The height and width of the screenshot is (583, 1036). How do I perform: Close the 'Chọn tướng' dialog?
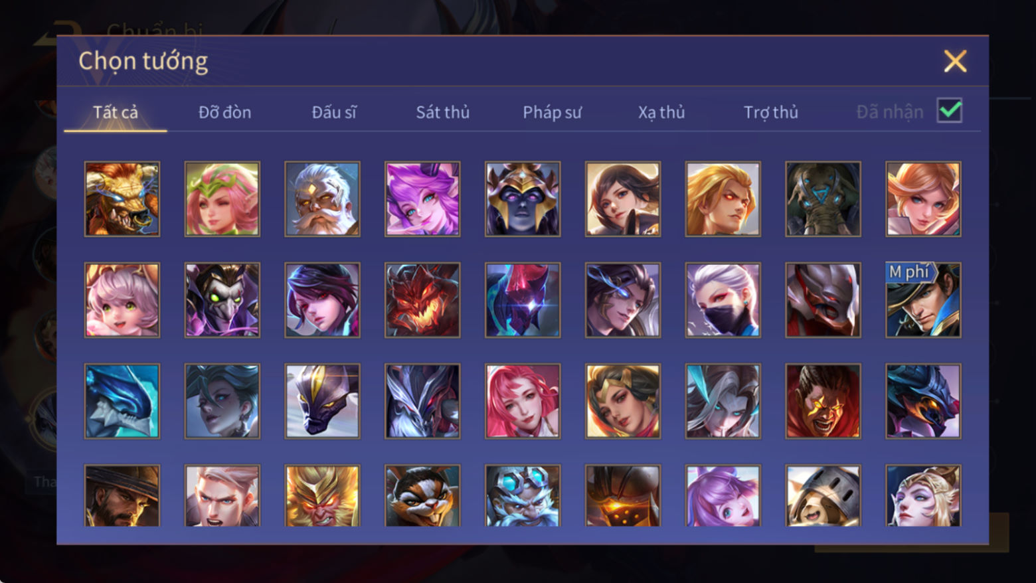coord(955,61)
